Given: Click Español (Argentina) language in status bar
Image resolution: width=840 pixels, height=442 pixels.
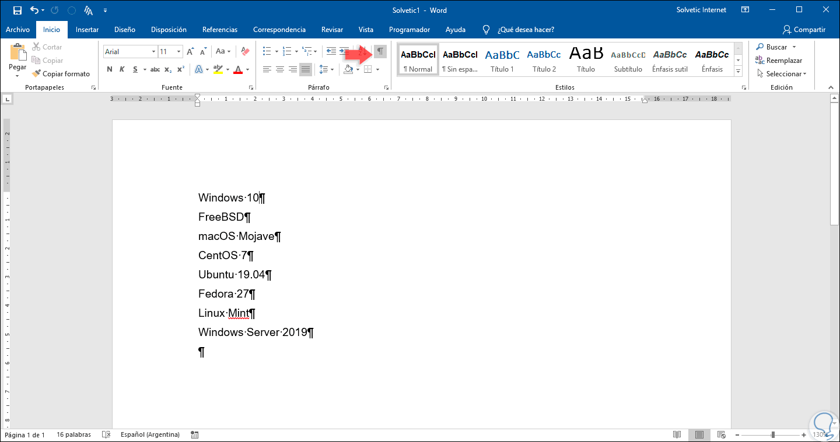Looking at the screenshot, I should (x=150, y=435).
